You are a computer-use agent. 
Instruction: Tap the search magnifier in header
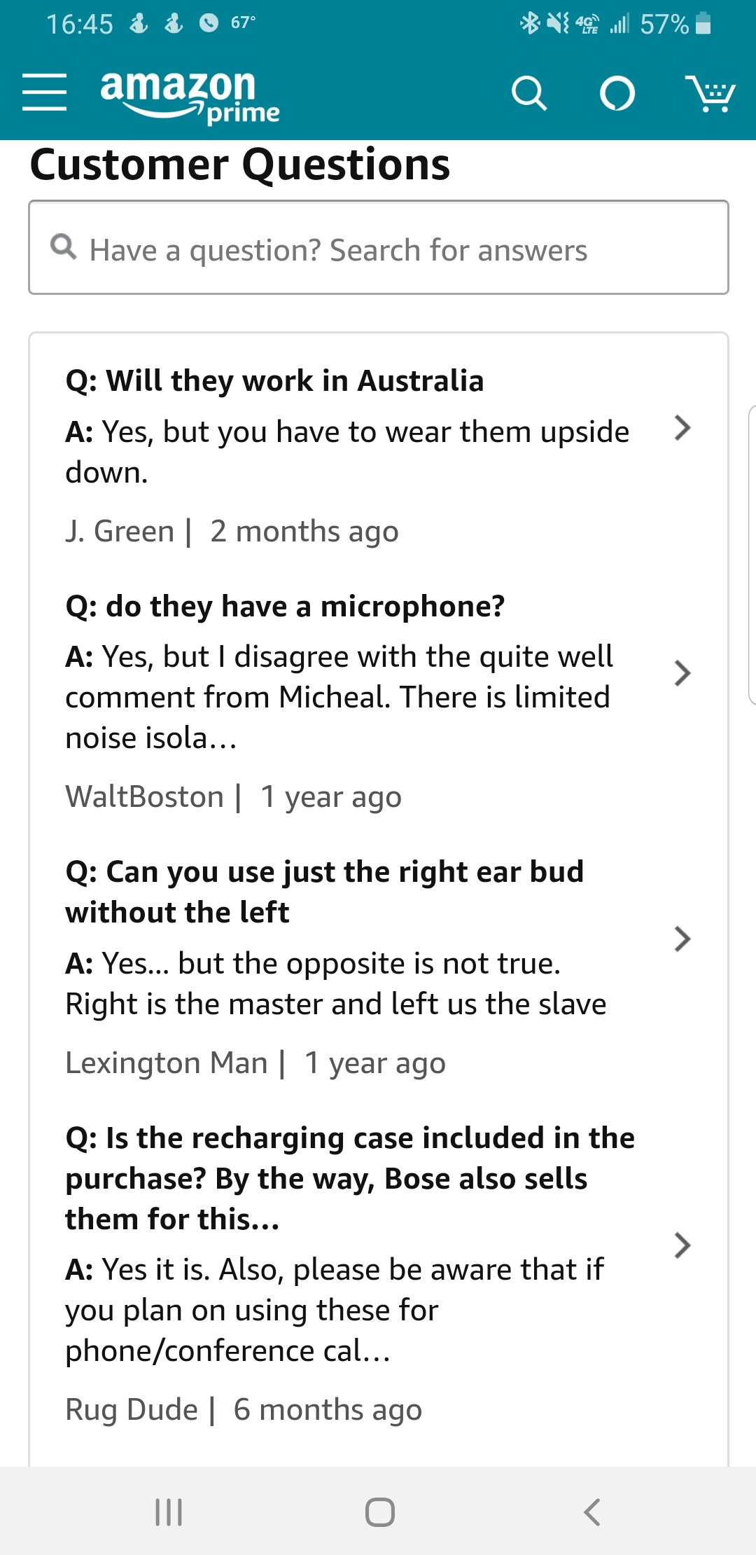[529, 93]
